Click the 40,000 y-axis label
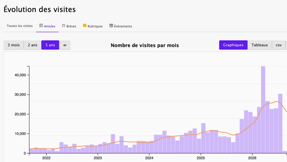Image resolution: width=287 pixels, height=162 pixels. click(x=20, y=75)
